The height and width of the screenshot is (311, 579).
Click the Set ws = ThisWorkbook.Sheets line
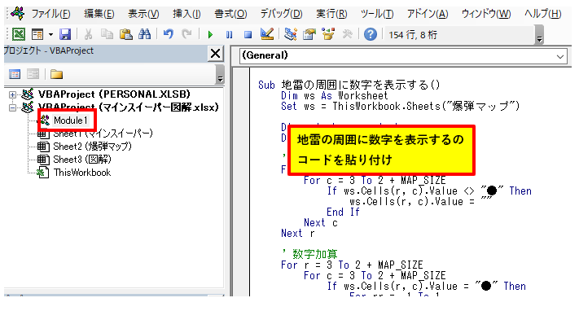[x=401, y=107]
